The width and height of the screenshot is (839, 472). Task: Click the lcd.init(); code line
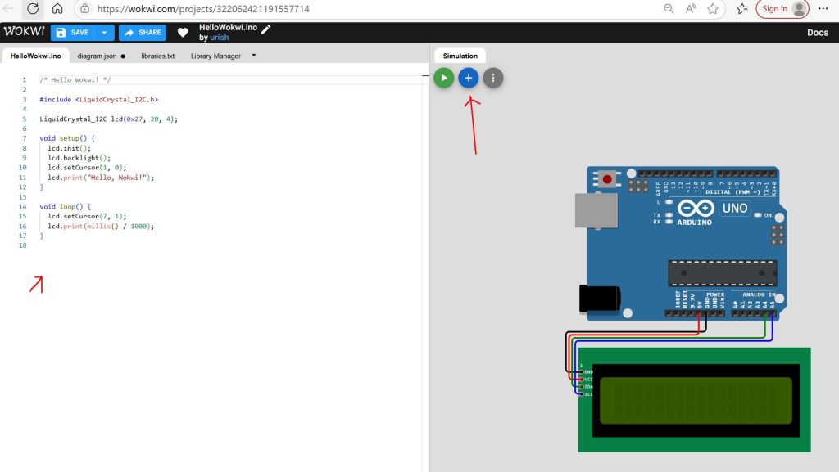click(69, 148)
